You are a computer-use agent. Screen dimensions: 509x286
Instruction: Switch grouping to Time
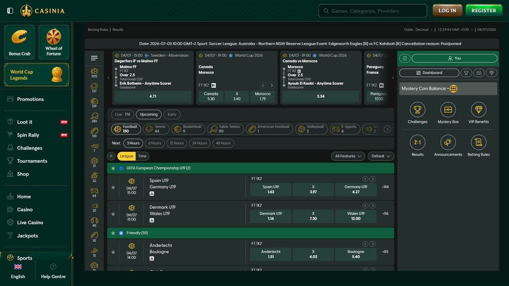[x=142, y=156]
